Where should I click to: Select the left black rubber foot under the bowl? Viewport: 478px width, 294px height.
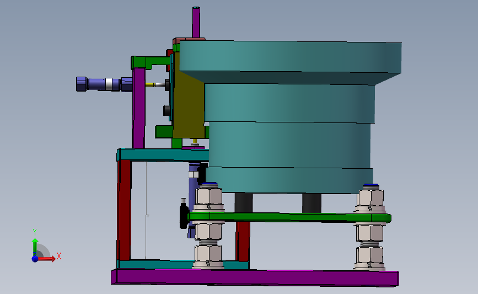[x=244, y=202]
